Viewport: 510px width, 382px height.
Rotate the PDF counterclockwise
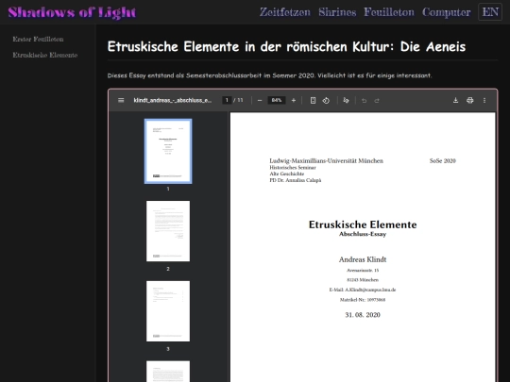[326, 100]
